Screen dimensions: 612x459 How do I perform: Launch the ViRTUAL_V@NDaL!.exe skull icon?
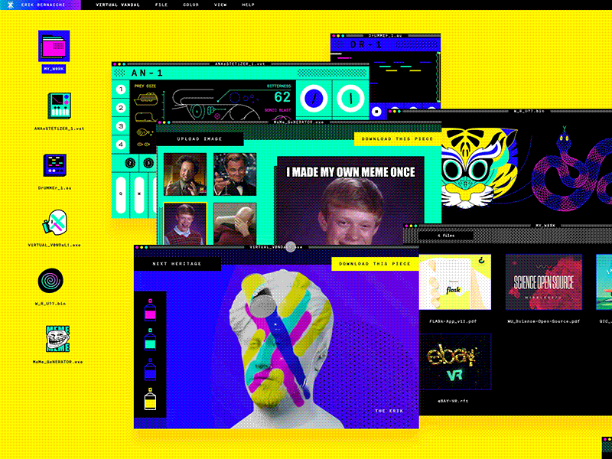[54, 223]
